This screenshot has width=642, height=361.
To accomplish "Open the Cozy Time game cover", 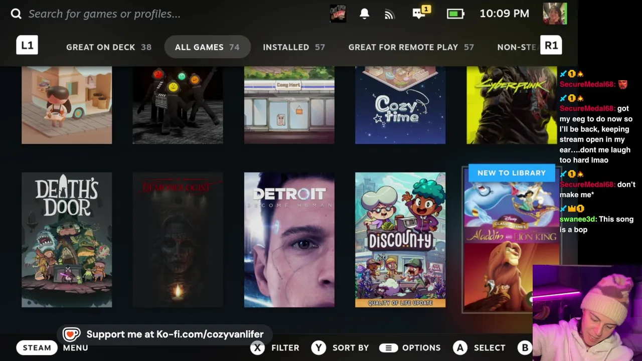I will pos(400,105).
